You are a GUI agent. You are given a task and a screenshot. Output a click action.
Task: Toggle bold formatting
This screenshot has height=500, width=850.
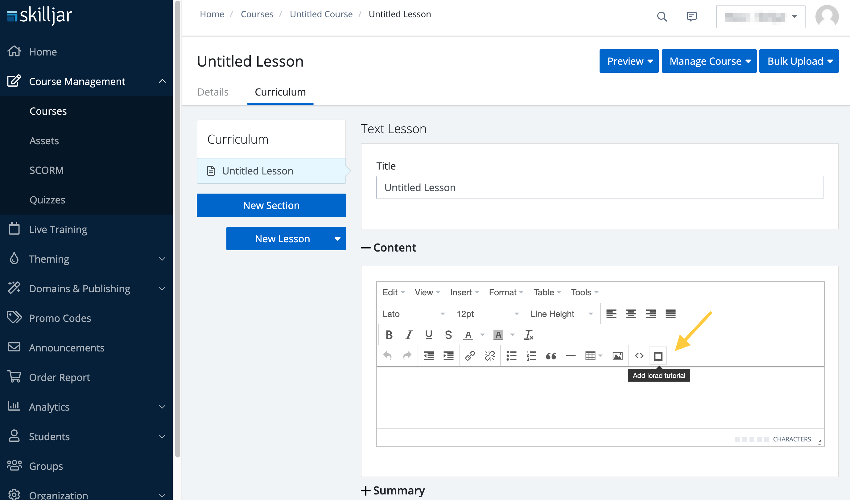point(389,335)
